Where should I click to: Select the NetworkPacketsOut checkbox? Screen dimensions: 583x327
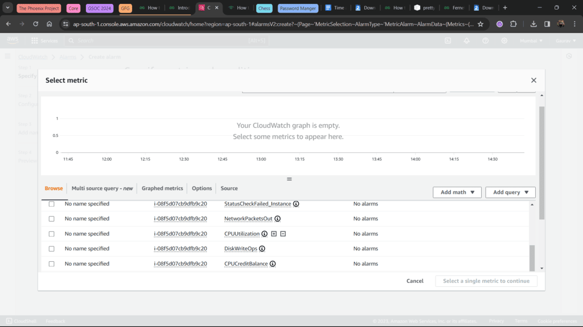pyautogui.click(x=52, y=219)
